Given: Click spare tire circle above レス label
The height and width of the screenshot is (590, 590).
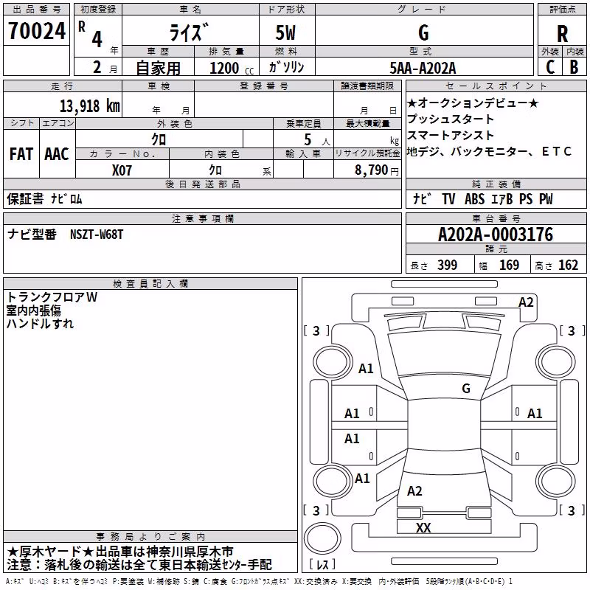Looking at the screenshot, I should (x=322, y=538).
